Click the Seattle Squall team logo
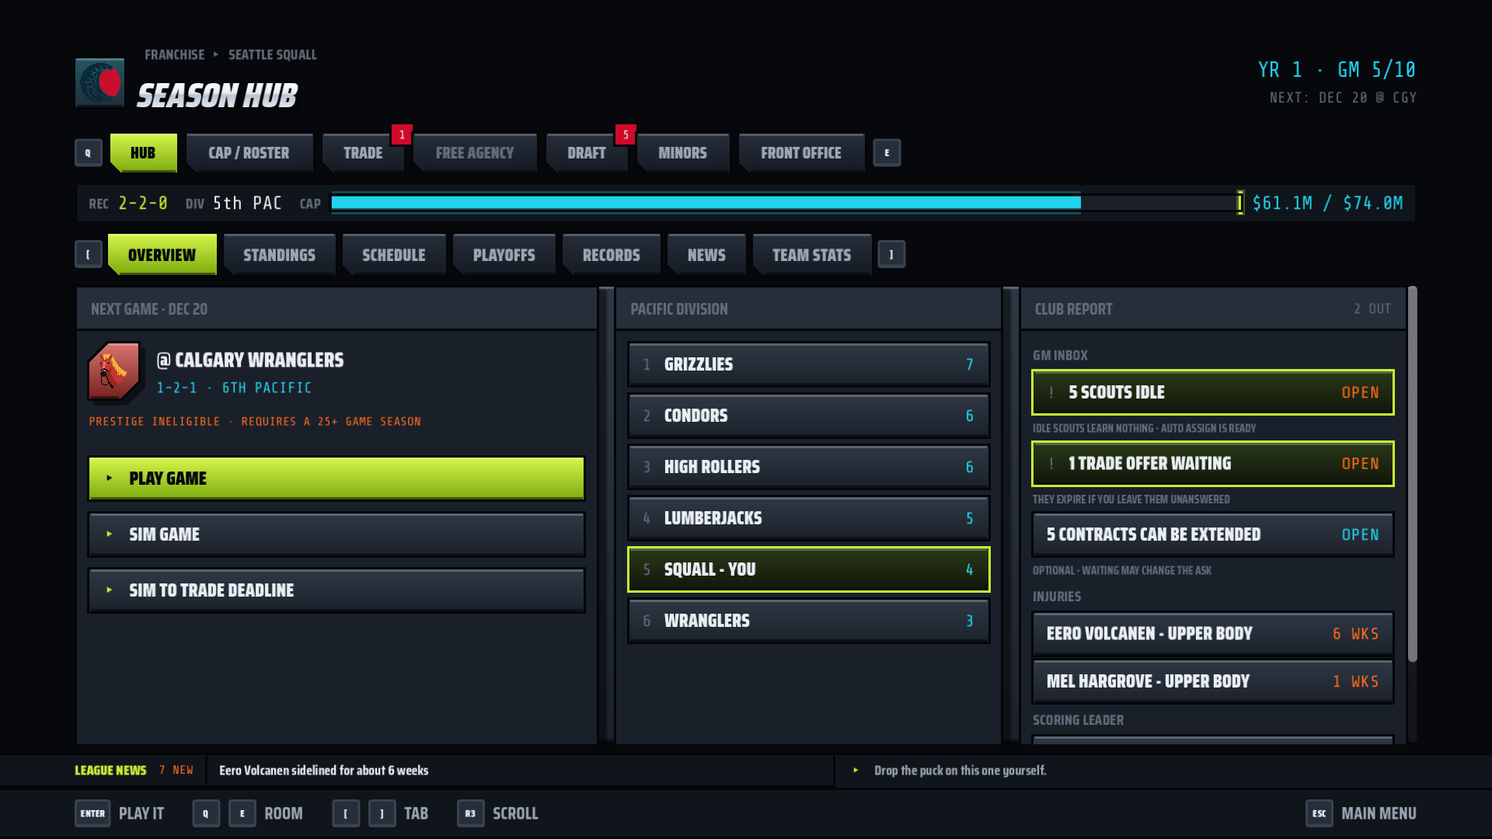1492x839 pixels. pos(99,82)
